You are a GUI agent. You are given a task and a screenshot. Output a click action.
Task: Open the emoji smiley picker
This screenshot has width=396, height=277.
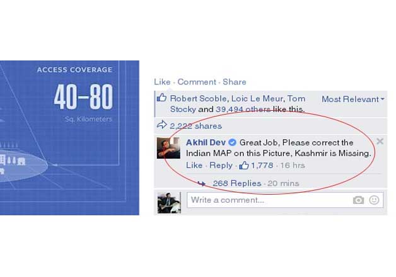[x=374, y=200]
